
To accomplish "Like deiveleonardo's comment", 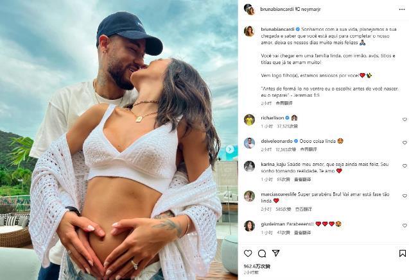I will click(405, 143).
